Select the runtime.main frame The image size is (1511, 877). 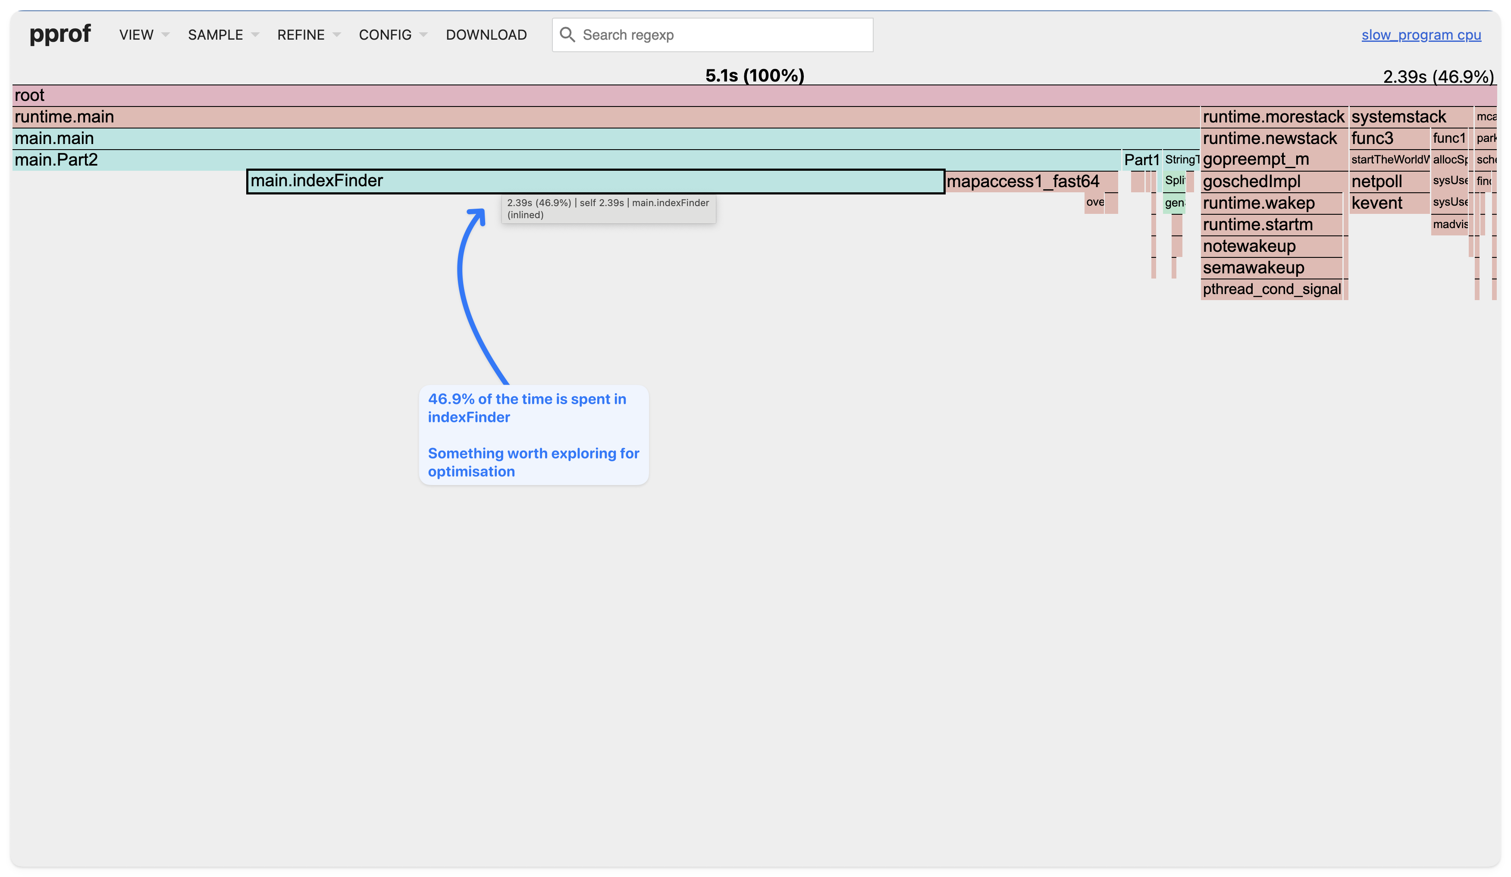click(605, 117)
